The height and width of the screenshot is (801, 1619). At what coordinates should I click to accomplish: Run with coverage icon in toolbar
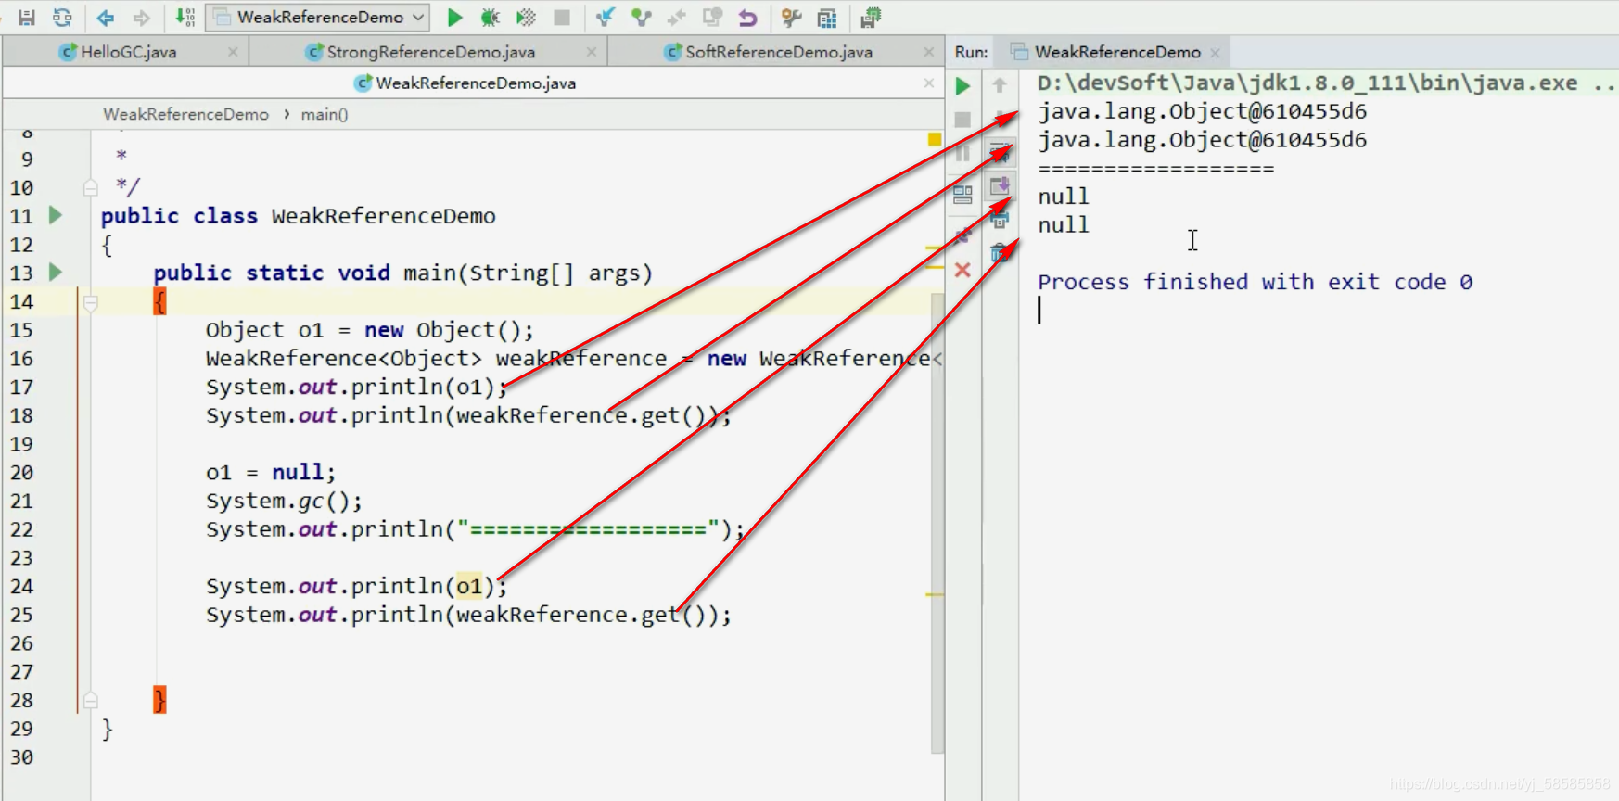pos(526,18)
